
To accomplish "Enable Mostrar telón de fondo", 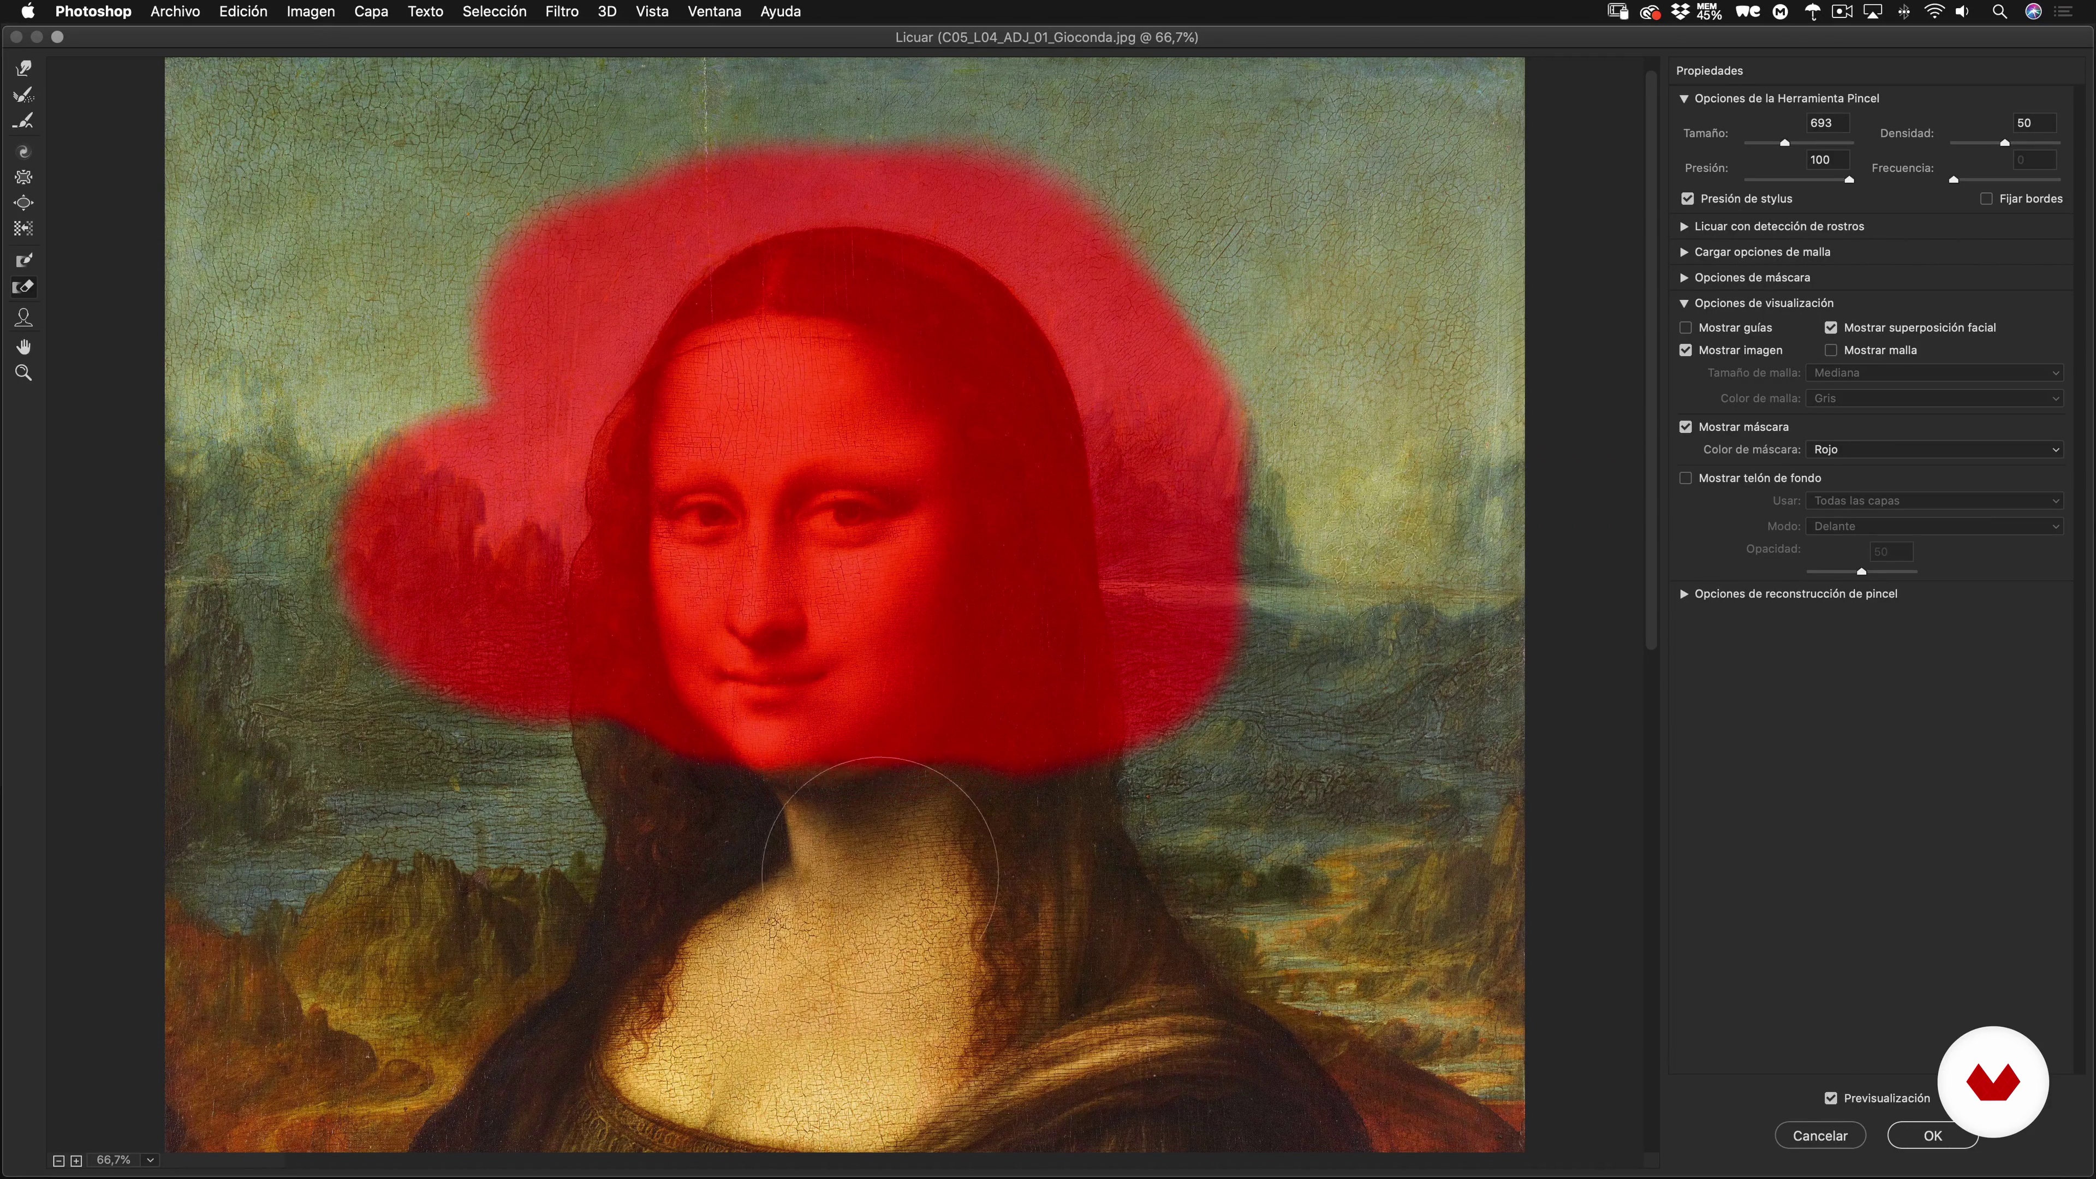I will [x=1686, y=479].
